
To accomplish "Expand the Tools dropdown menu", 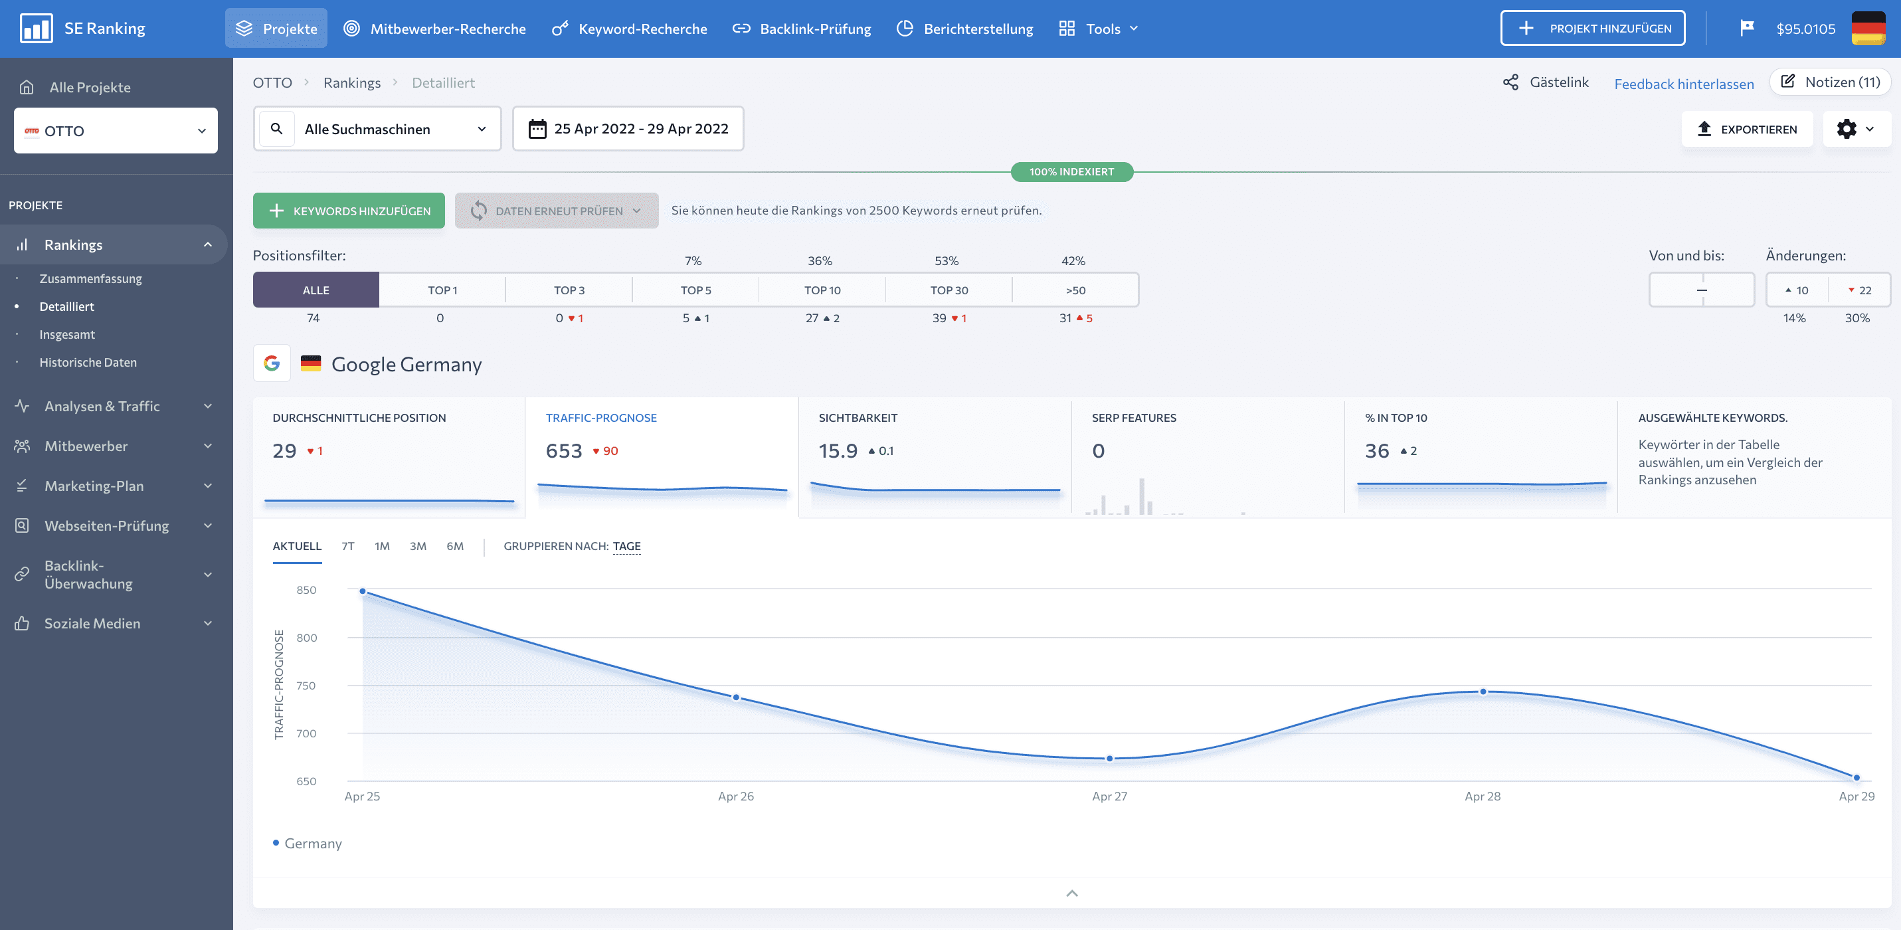I will [x=1099, y=29].
